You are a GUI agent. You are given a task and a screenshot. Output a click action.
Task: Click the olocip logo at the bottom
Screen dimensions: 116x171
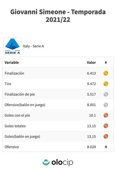[x=58, y=162]
